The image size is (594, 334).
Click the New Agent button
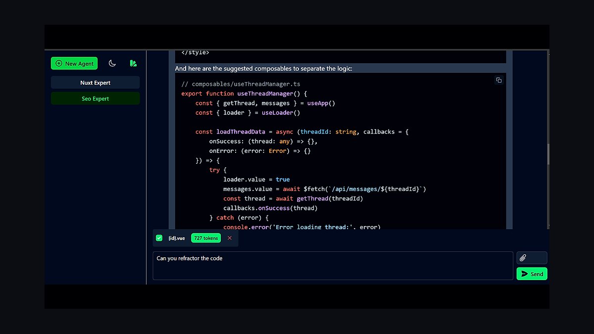(74, 63)
